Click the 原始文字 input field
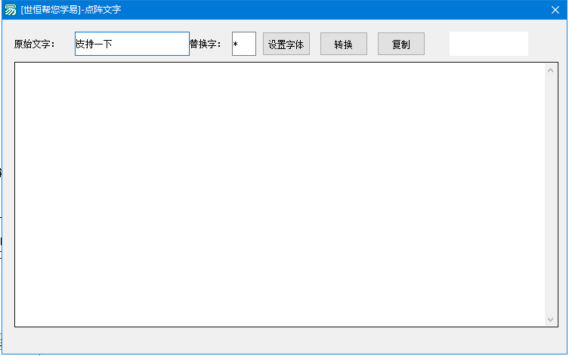 tap(132, 44)
